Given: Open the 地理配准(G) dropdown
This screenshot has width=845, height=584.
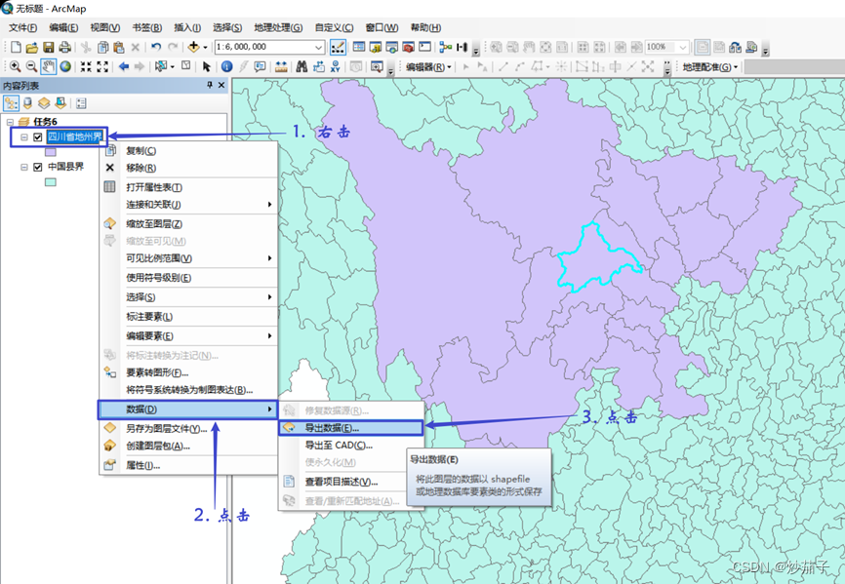Looking at the screenshot, I should coord(710,67).
